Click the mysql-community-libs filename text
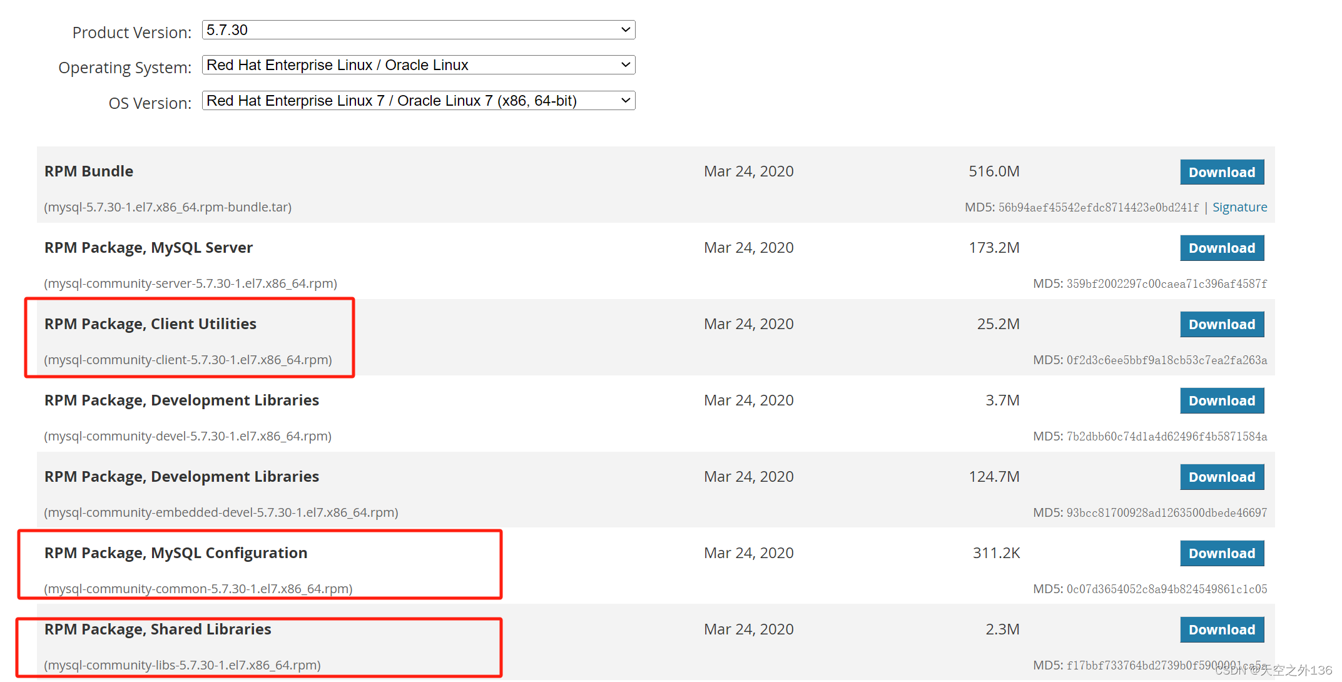Viewport: 1342px width, 682px height. pyautogui.click(x=182, y=665)
